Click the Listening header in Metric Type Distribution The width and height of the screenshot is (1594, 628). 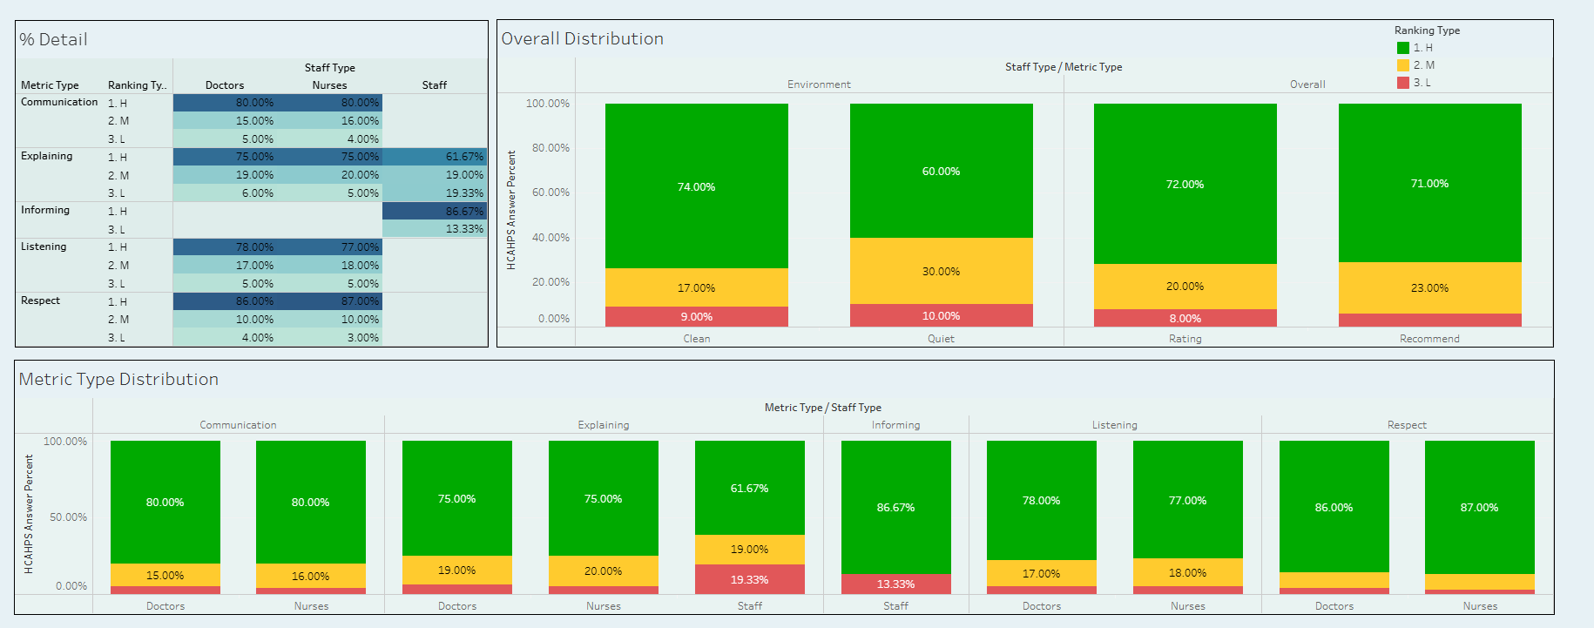(1115, 425)
